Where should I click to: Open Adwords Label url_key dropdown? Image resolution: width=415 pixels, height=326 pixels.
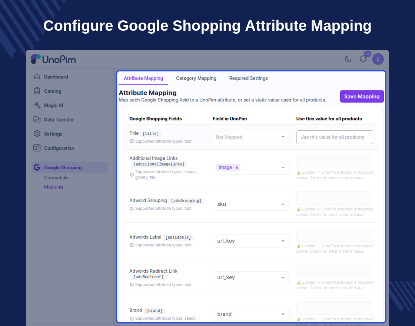[251, 241]
